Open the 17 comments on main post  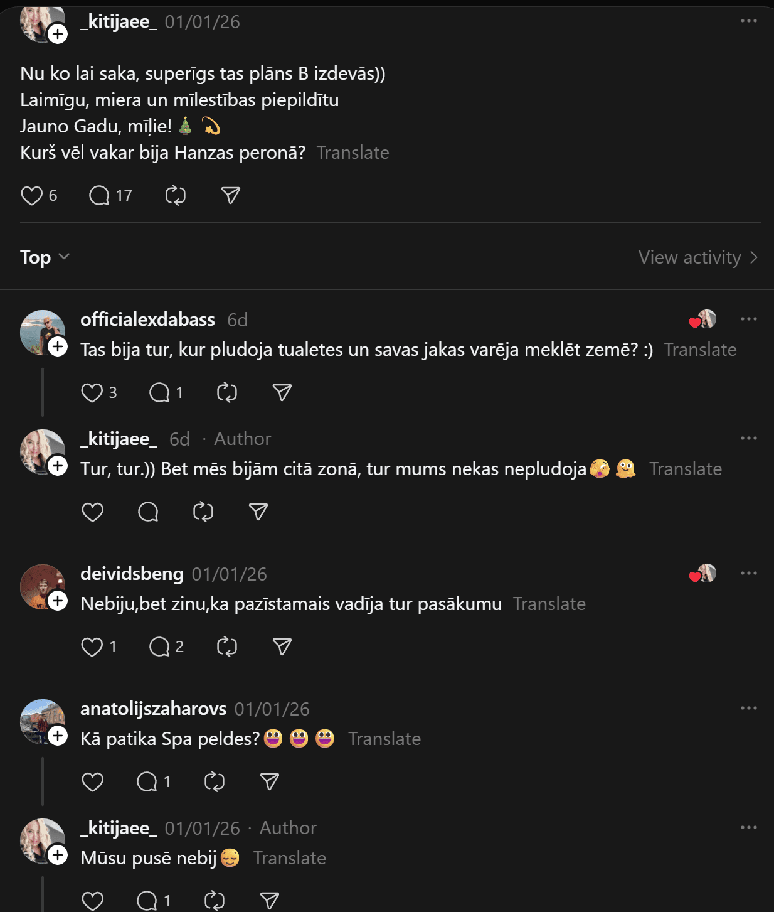[100, 196]
